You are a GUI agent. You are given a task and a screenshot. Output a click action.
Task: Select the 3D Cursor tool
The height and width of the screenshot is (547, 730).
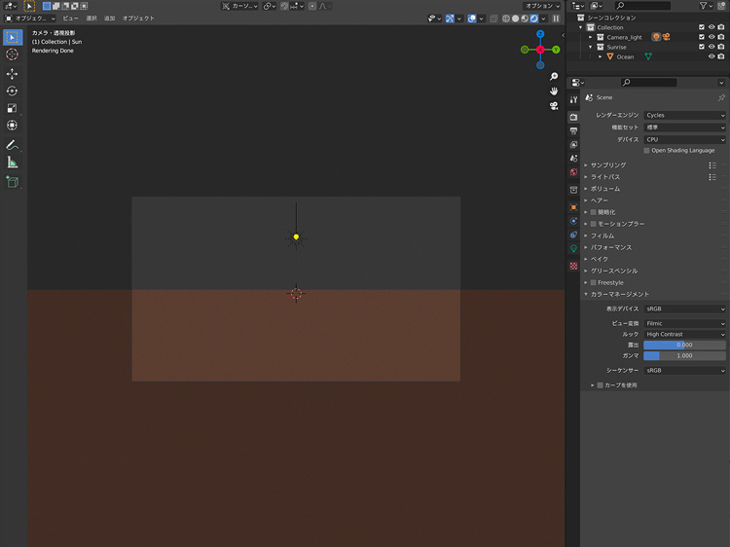(x=13, y=55)
